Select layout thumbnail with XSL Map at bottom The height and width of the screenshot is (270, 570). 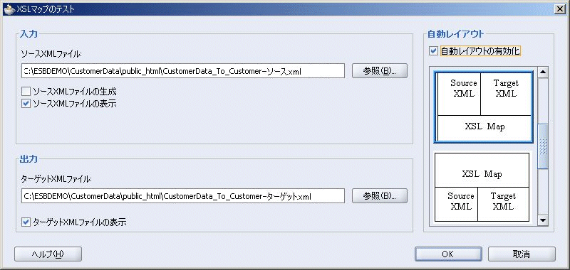[484, 107]
